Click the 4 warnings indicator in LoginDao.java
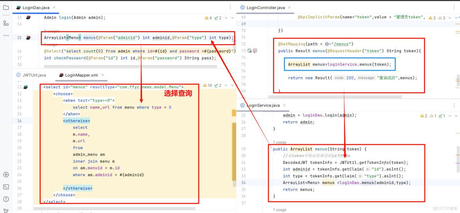This screenshot has width=460, height=213. click(x=208, y=18)
